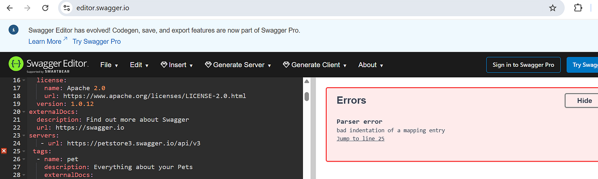598x179 pixels.
Task: Click 'bad indentation of a mapping entry' message
Action: pyautogui.click(x=391, y=130)
